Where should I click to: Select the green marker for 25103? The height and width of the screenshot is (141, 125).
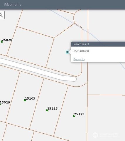click(25, 100)
